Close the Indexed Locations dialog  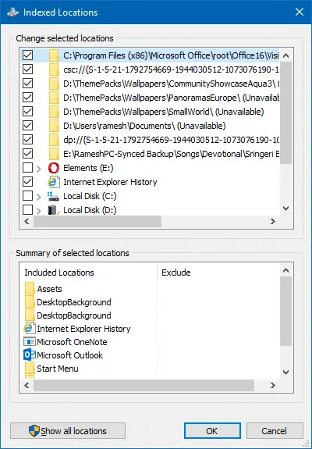click(x=300, y=12)
